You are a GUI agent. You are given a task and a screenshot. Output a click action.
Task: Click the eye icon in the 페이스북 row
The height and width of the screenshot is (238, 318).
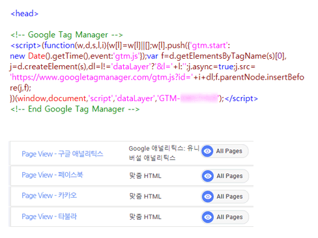coord(208,175)
